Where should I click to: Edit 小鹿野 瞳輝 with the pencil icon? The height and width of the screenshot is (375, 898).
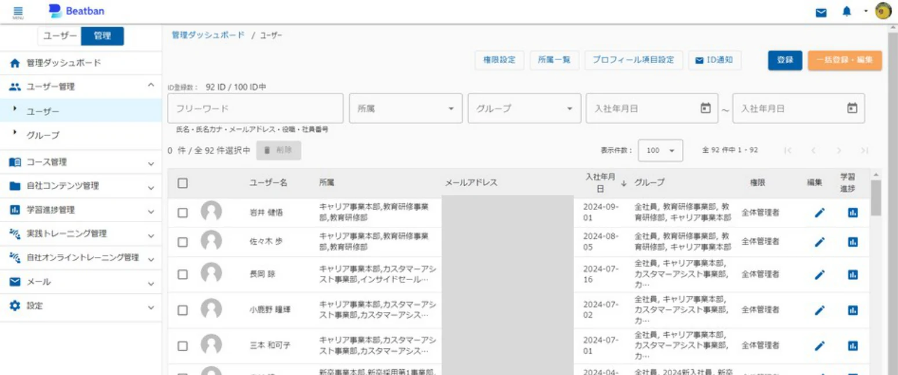click(x=819, y=310)
